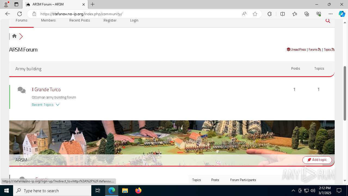The height and width of the screenshot is (196, 348).
Task: Open the taskbar clock and date
Action: [325, 191]
